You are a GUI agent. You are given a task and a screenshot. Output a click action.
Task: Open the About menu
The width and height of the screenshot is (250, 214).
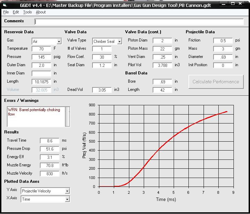(x=41, y=12)
